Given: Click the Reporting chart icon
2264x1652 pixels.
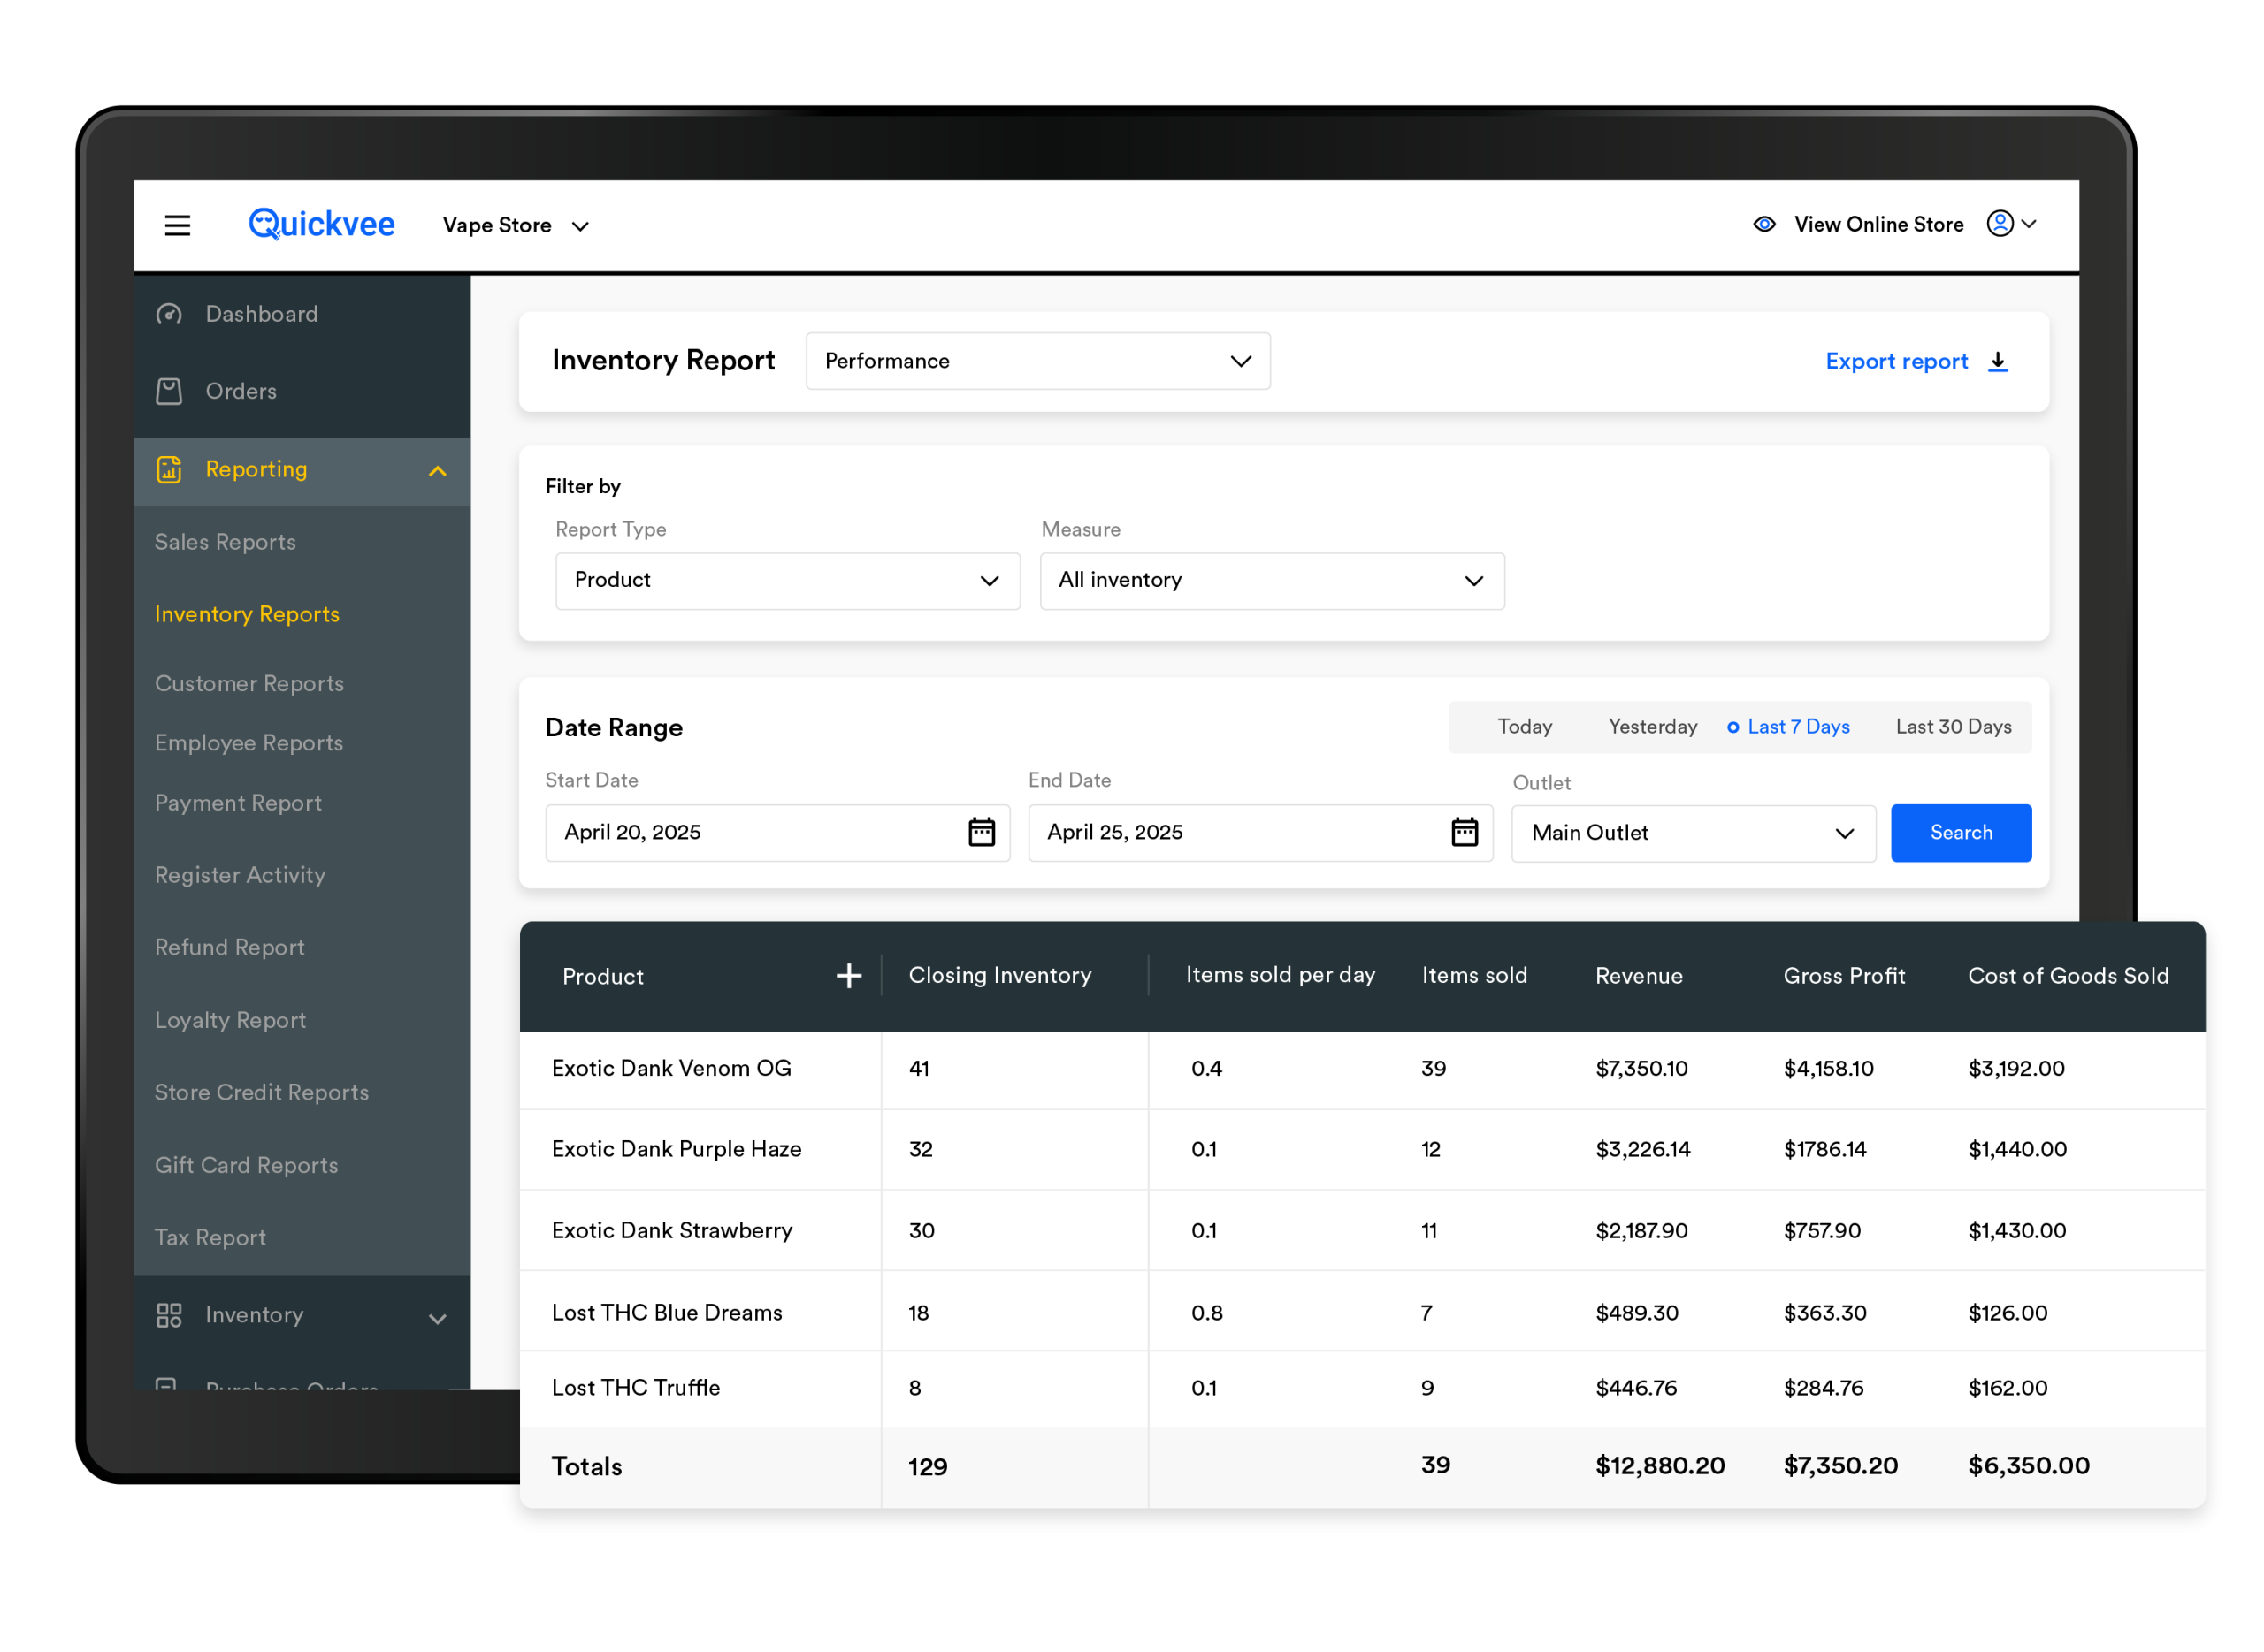Looking at the screenshot, I should (x=169, y=469).
